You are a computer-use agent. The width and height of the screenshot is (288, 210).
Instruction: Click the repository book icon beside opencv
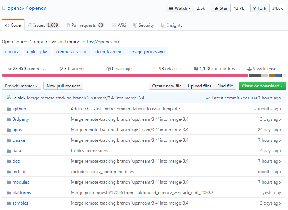pyautogui.click(x=4, y=8)
